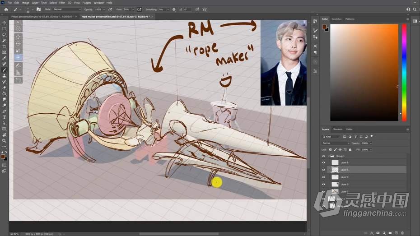
Task: Select the Move tool
Action: click(5, 23)
